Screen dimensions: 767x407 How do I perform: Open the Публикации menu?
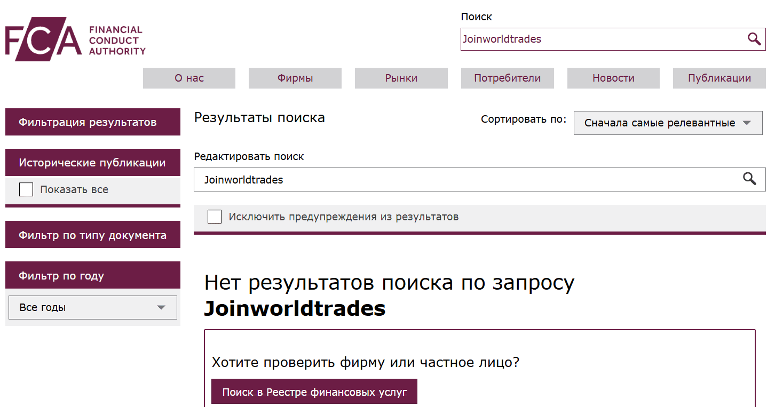[x=719, y=78]
